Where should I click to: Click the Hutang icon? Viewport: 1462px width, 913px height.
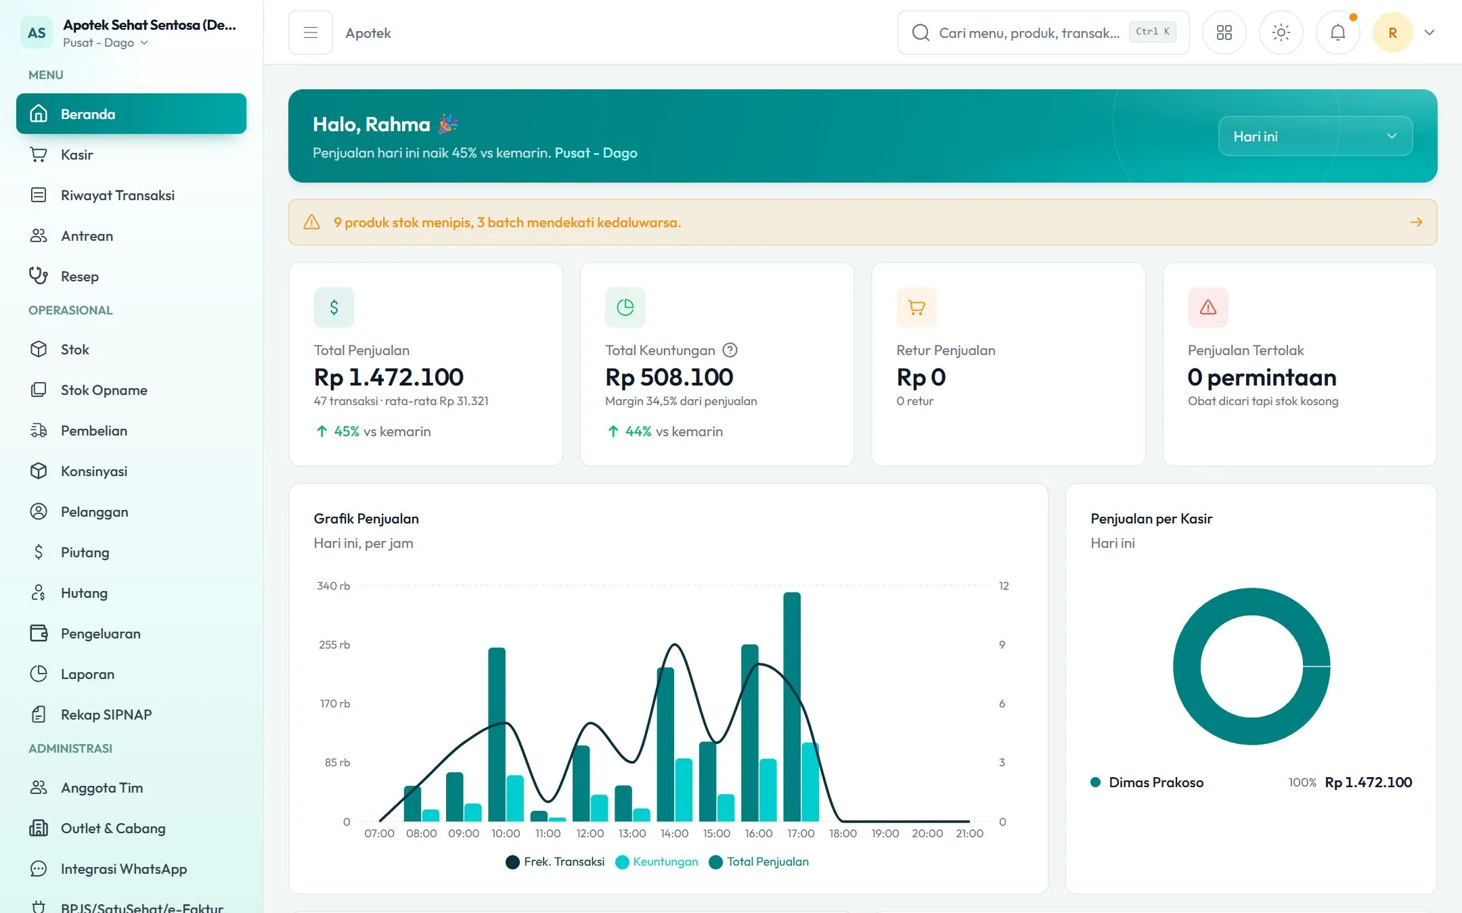tap(39, 592)
